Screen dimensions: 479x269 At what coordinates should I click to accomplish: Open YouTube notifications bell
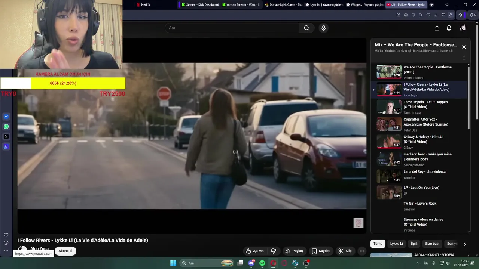pos(449,28)
